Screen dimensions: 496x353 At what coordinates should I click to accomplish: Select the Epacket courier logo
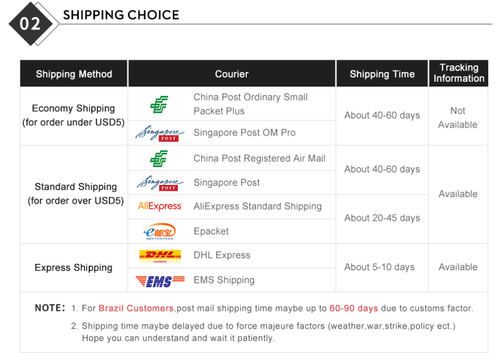(x=160, y=232)
